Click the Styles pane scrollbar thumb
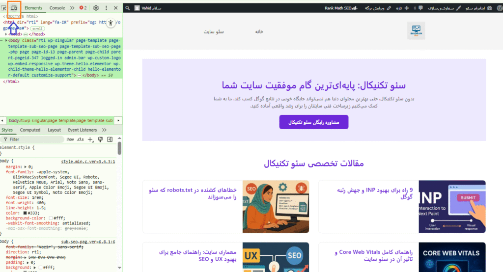The image size is (503, 272). 119,148
